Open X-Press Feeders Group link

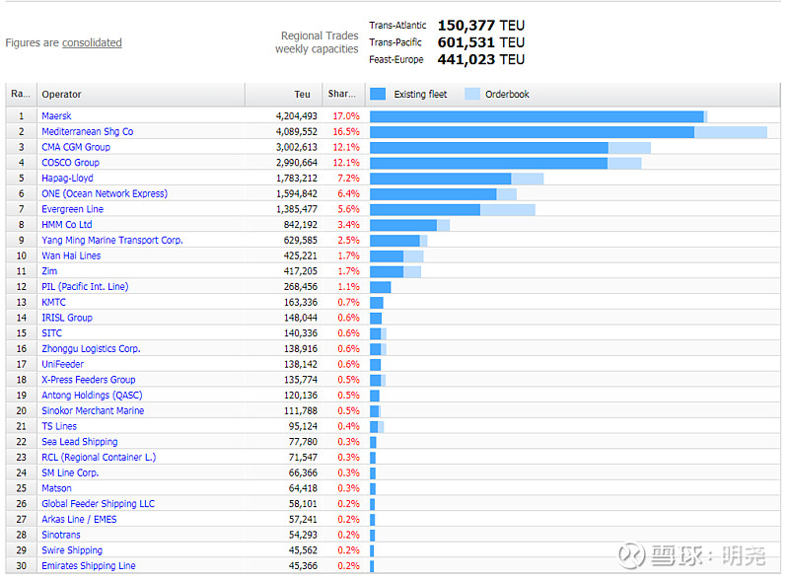pos(89,380)
